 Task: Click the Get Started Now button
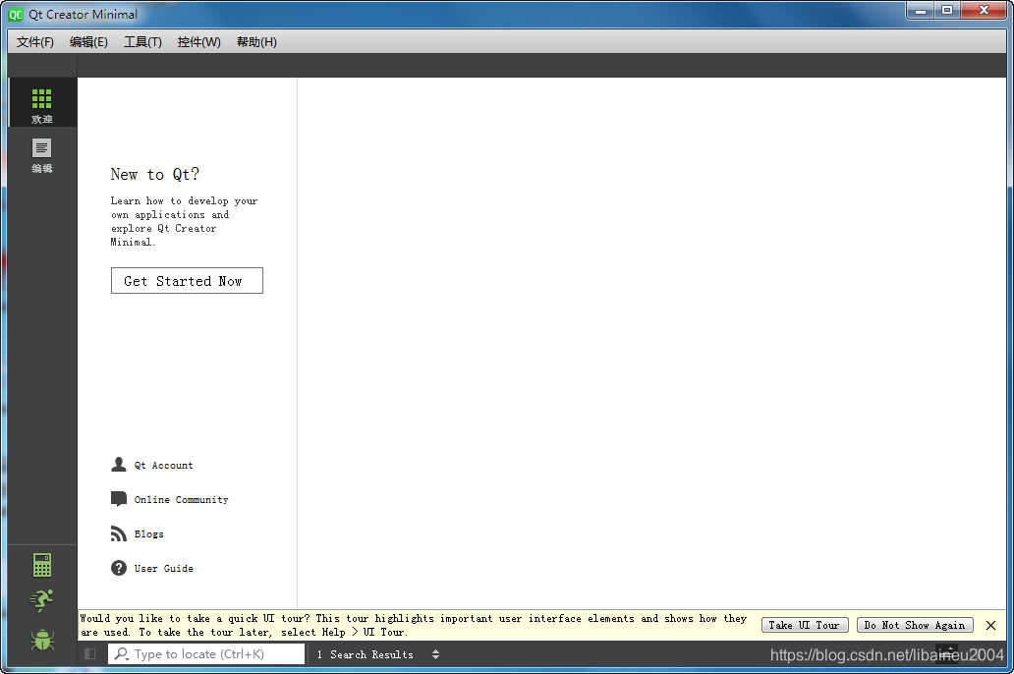pos(187,280)
